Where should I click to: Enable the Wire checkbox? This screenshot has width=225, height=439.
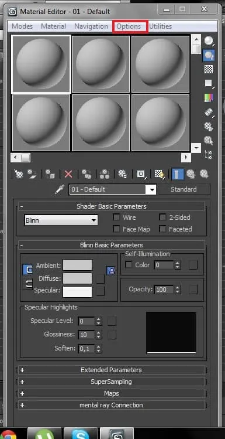point(116,217)
